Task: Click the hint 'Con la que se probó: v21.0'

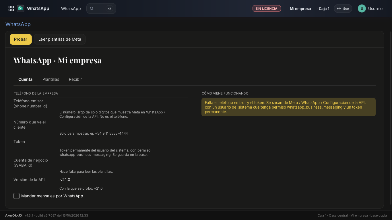Action: (81, 188)
